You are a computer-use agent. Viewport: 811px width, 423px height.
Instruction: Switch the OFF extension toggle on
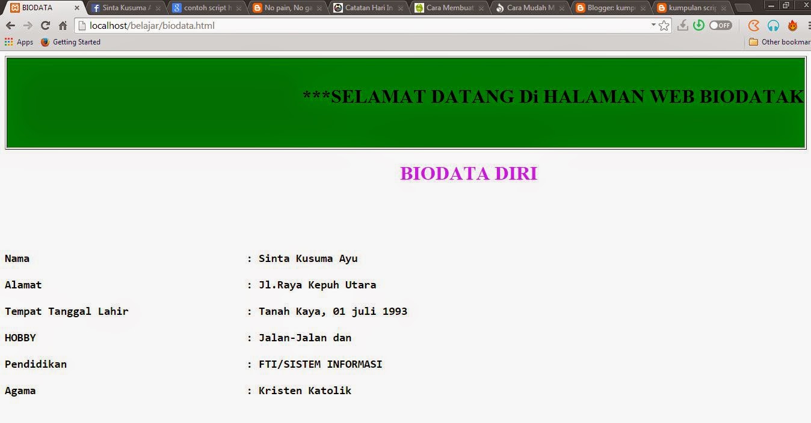point(720,25)
